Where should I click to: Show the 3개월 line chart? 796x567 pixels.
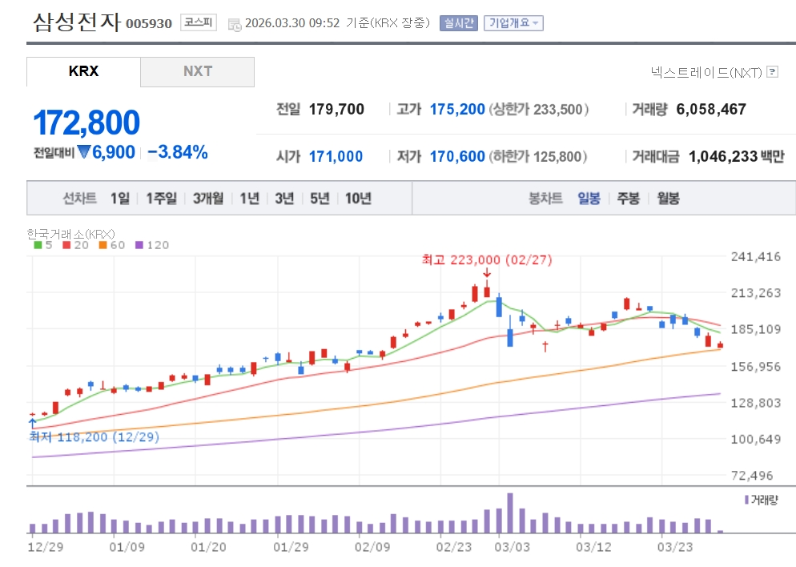tap(208, 199)
